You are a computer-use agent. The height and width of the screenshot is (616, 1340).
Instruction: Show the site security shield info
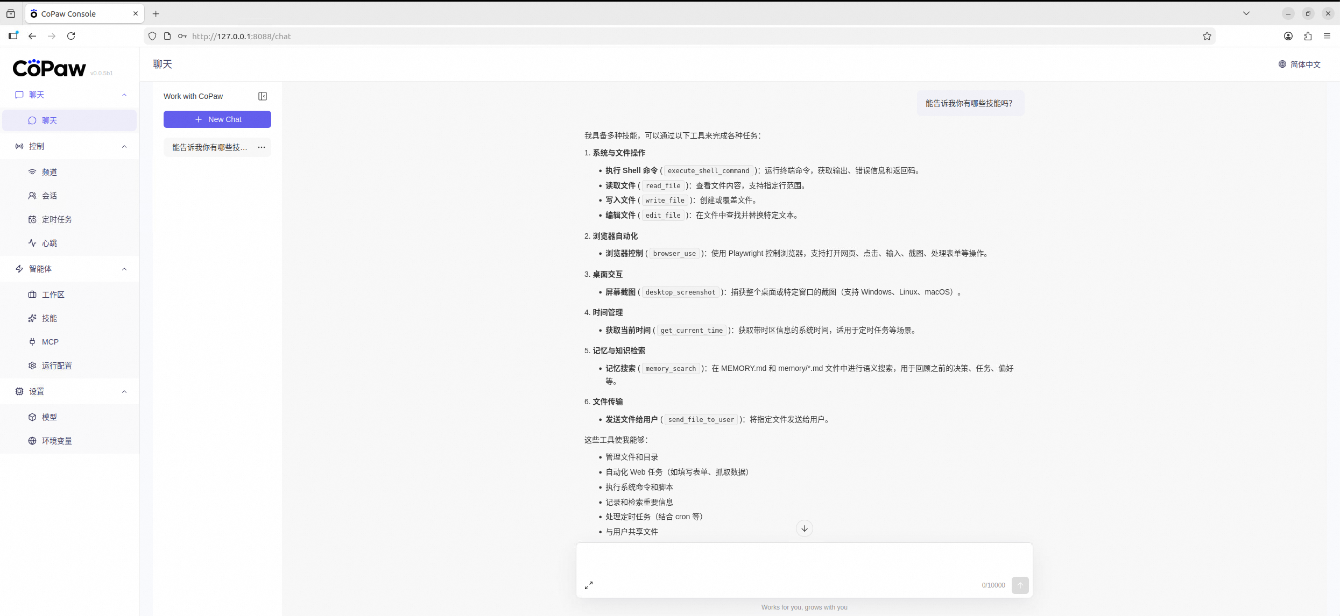(x=152, y=36)
